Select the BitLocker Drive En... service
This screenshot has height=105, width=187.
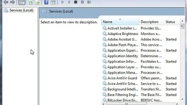pyautogui.click(x=123, y=100)
